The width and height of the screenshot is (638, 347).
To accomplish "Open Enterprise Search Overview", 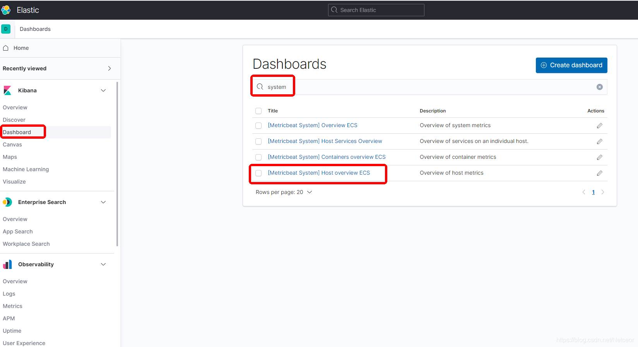I will [15, 219].
